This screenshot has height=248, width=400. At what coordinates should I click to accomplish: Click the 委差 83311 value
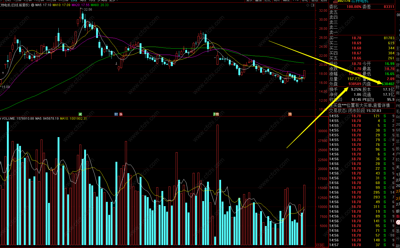point(389,7)
